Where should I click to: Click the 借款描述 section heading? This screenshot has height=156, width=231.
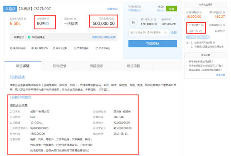pyautogui.click(x=18, y=77)
